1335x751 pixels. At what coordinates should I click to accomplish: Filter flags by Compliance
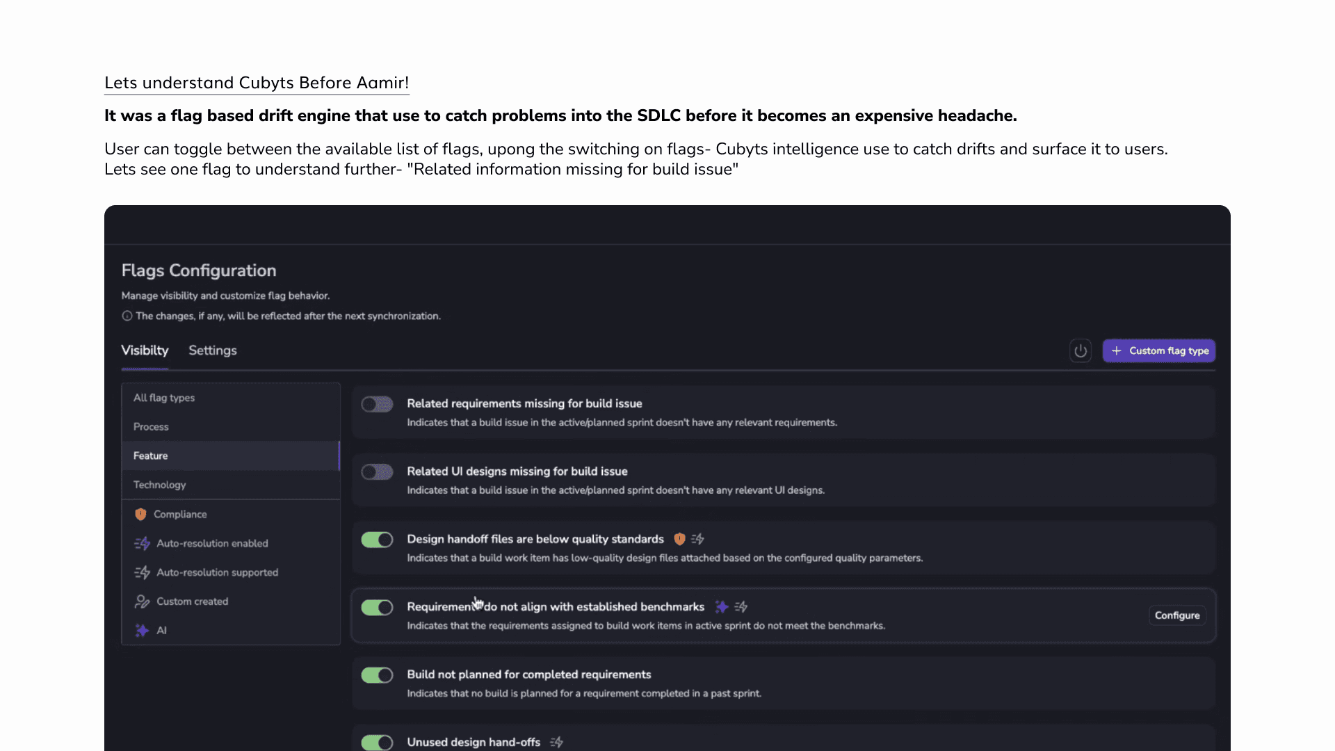tap(231, 515)
